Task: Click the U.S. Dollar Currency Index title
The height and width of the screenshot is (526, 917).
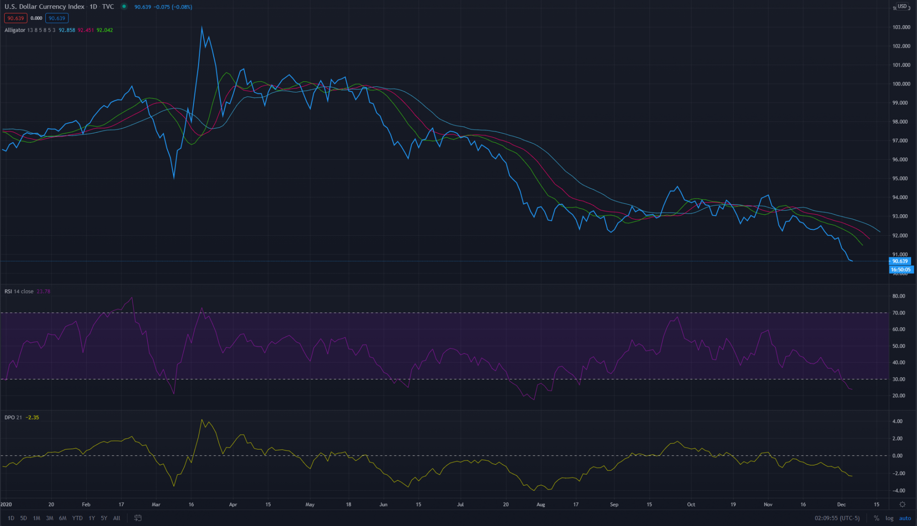Action: tap(44, 6)
